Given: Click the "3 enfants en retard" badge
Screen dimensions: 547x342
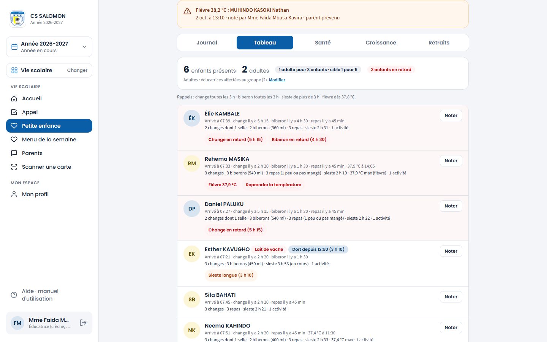Looking at the screenshot, I should [391, 70].
